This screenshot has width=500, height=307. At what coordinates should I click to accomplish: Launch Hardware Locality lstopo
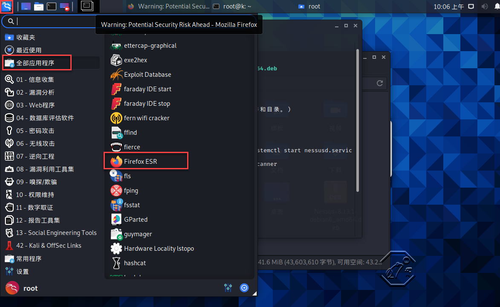coord(179,248)
